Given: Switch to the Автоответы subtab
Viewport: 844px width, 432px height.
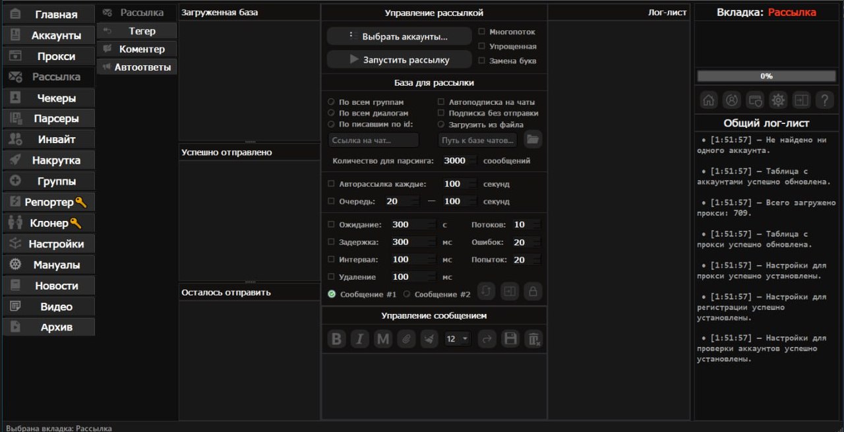Looking at the screenshot, I should tap(137, 67).
